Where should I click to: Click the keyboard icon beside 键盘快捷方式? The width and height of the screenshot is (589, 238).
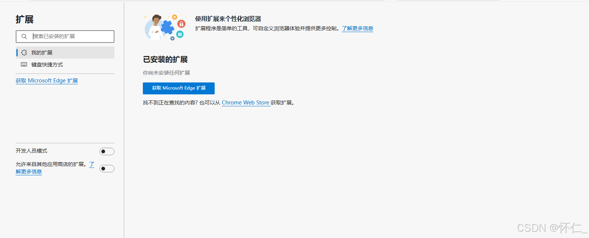click(x=24, y=65)
